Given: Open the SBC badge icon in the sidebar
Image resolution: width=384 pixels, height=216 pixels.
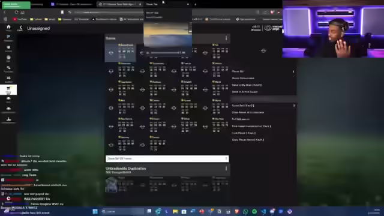Looking at the screenshot, I should click(x=8, y=58).
